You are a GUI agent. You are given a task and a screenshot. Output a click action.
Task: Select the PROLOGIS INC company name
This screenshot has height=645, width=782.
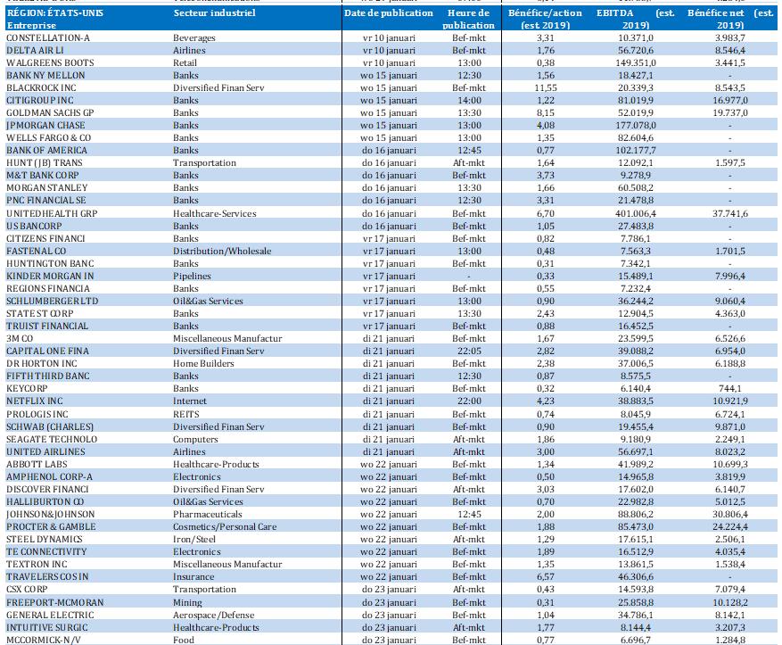(x=37, y=414)
